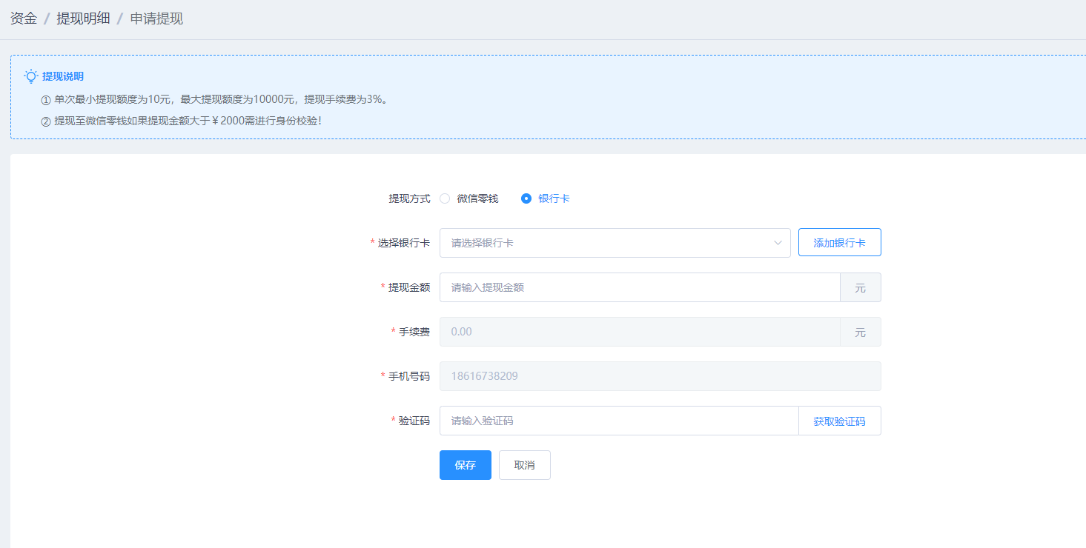Viewport: 1086px width, 548px height.
Task: Click the disabled 手续费 field showing 0.00
Action: tap(639, 332)
